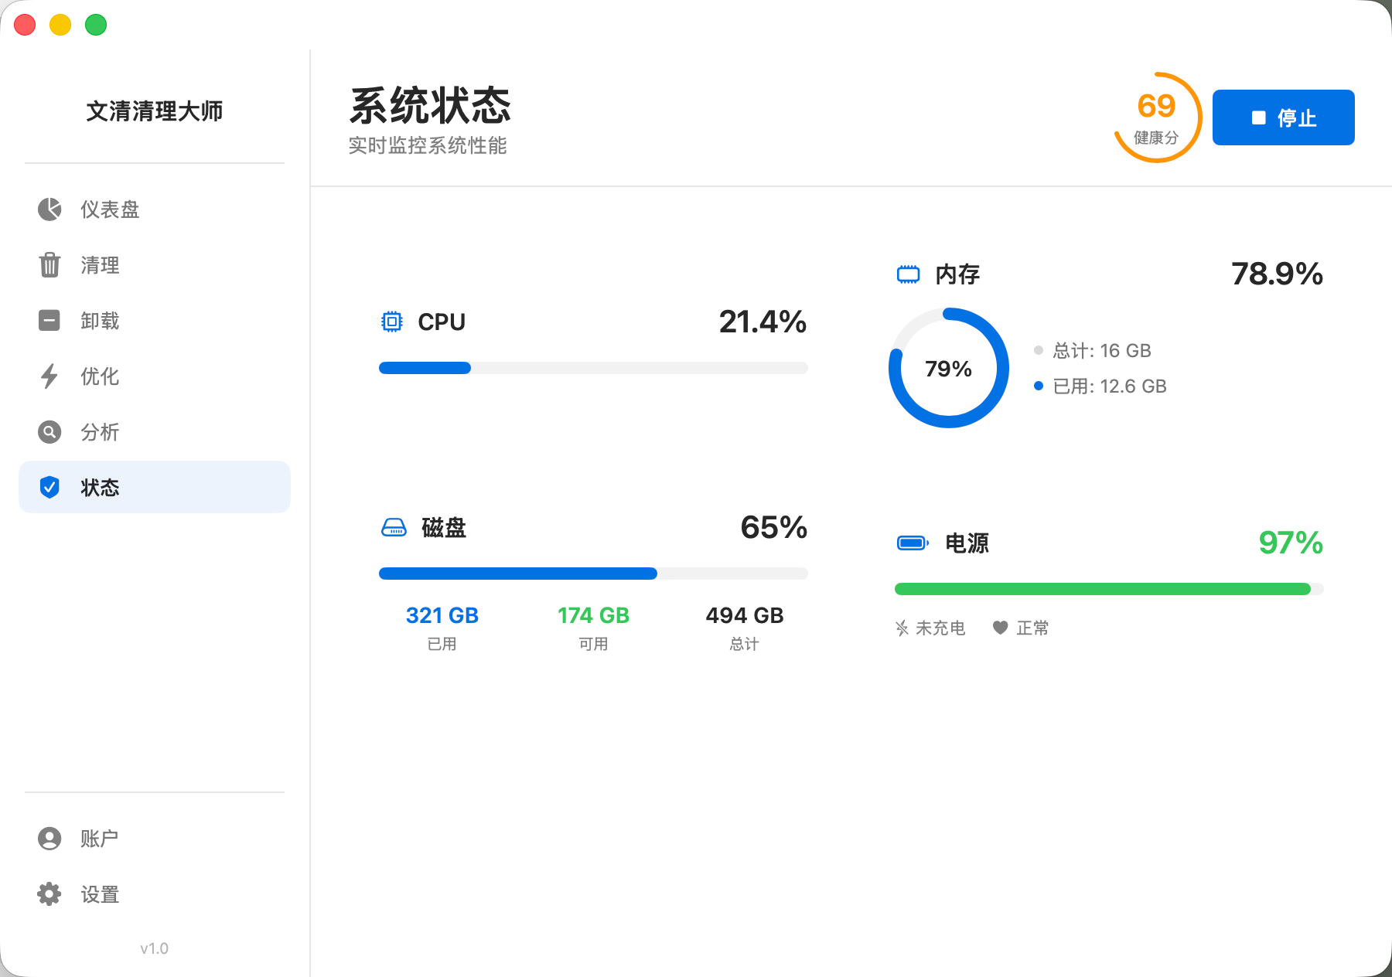Click the lightning bolt optimize icon
The image size is (1392, 977).
point(49,376)
